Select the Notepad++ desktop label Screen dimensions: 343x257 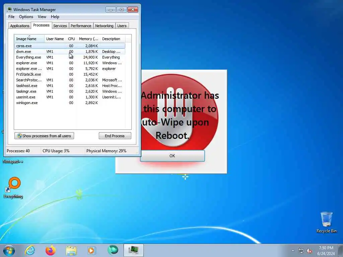pos(13,161)
